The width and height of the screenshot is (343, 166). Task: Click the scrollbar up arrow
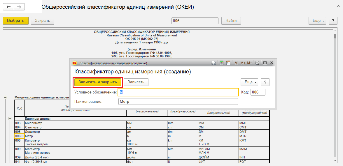click(335, 30)
